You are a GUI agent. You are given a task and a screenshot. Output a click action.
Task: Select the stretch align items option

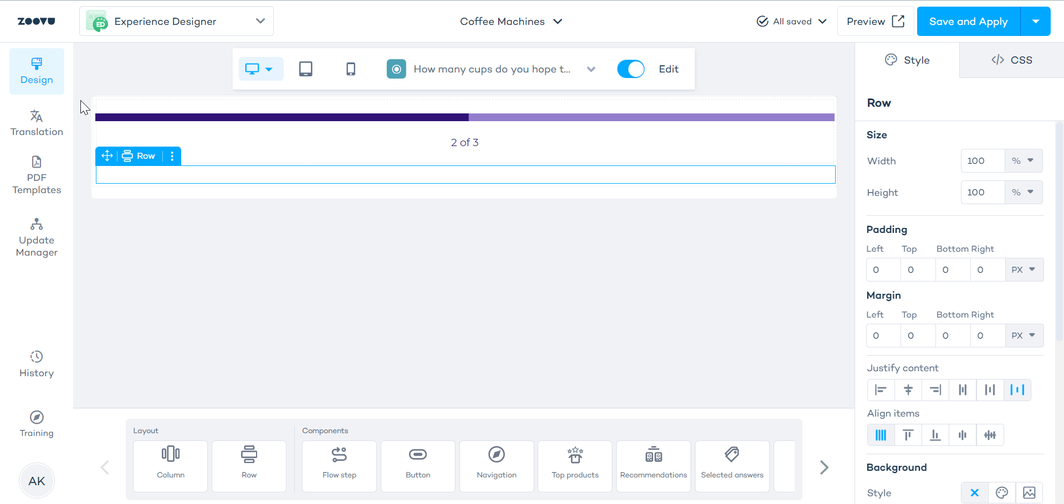(881, 435)
